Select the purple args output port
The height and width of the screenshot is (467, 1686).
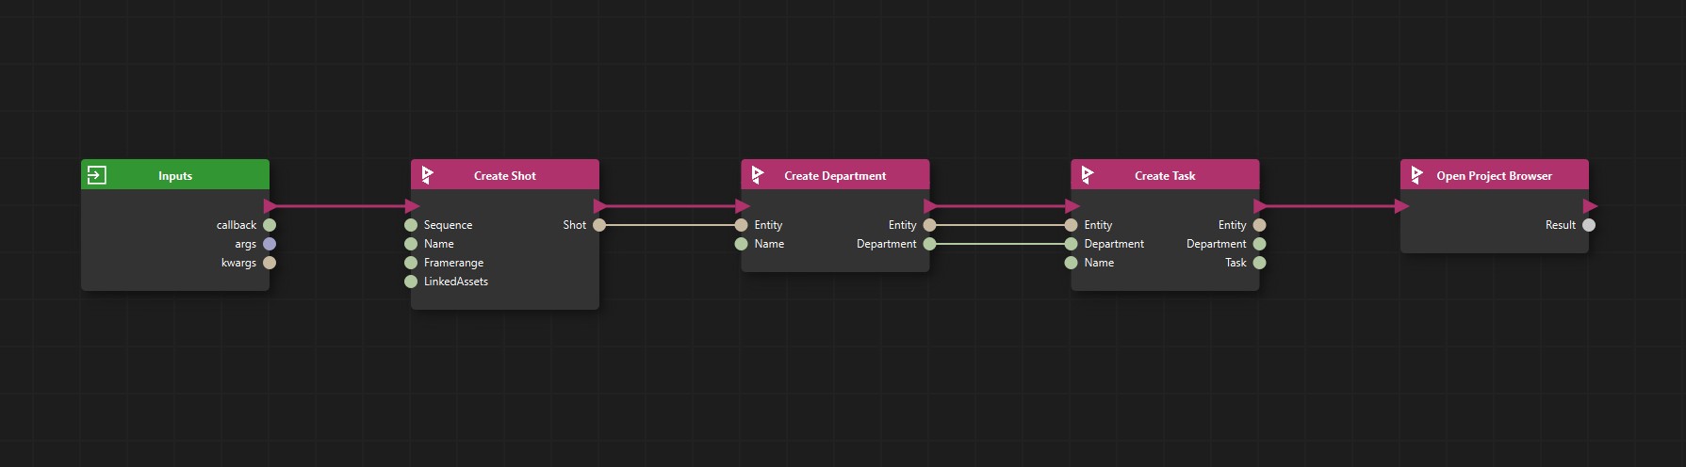click(x=270, y=244)
